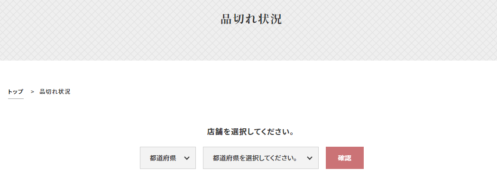The height and width of the screenshot is (195, 497).
Task: Expand the store list via its down arrow
Action: (310, 158)
